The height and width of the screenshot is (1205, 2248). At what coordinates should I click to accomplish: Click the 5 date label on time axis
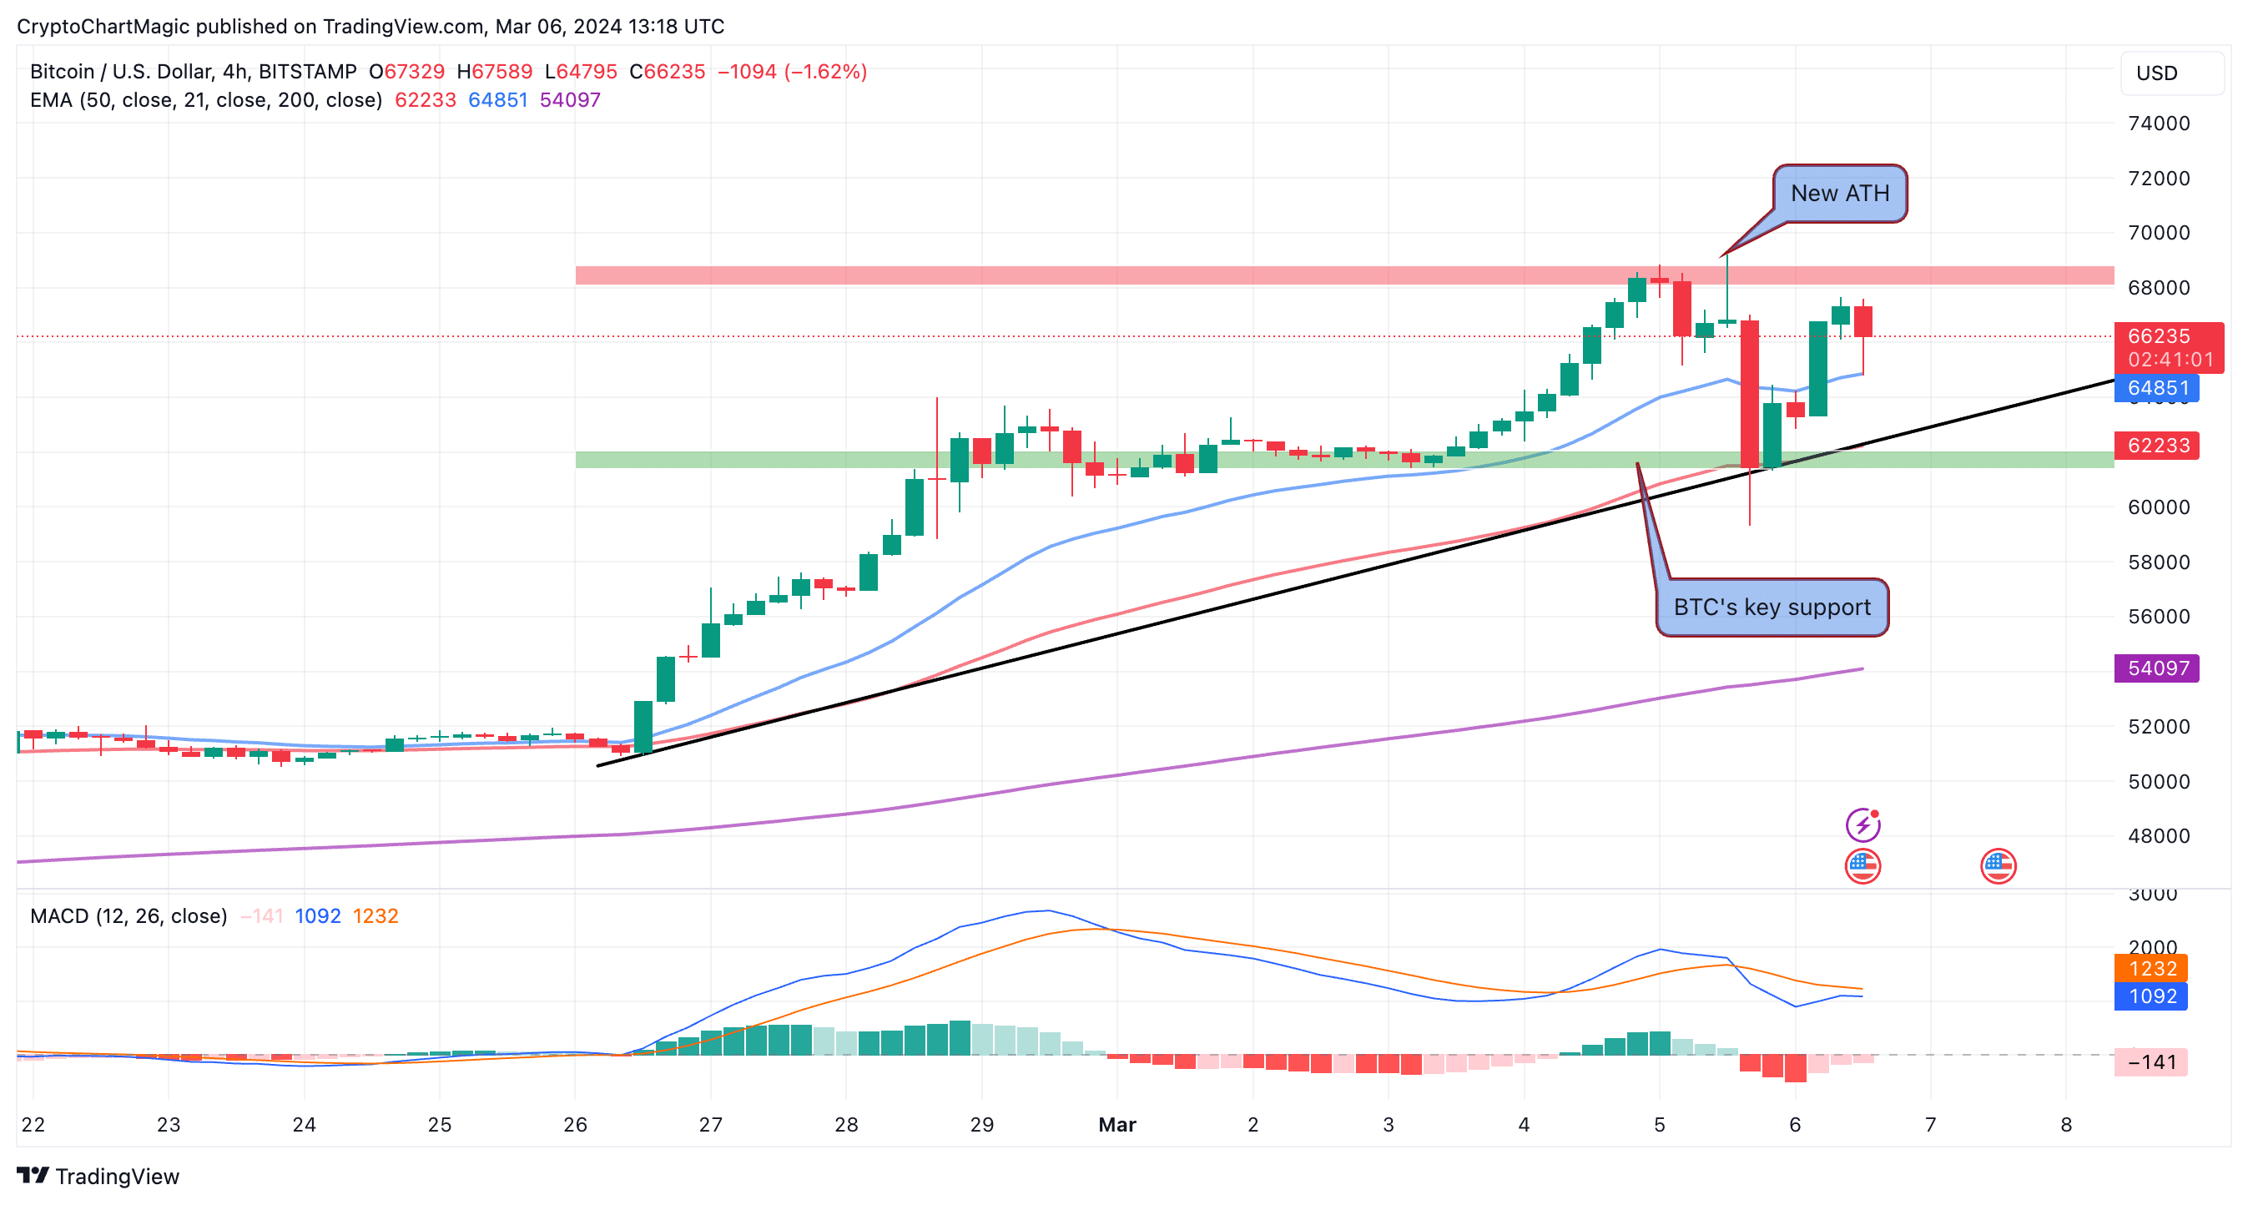coord(1659,1125)
